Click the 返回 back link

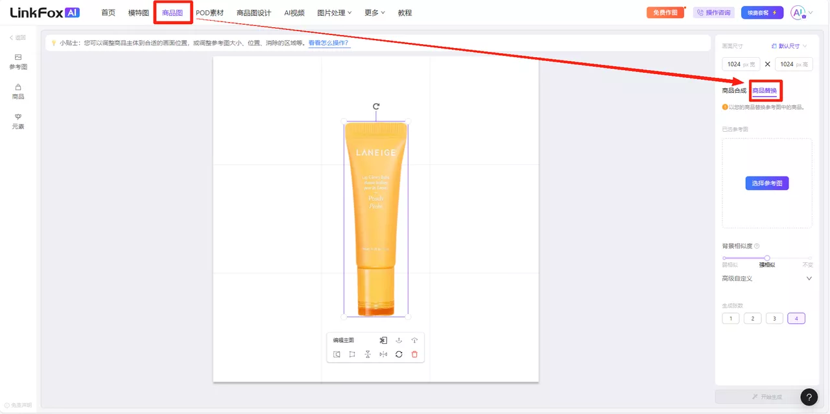(x=18, y=38)
